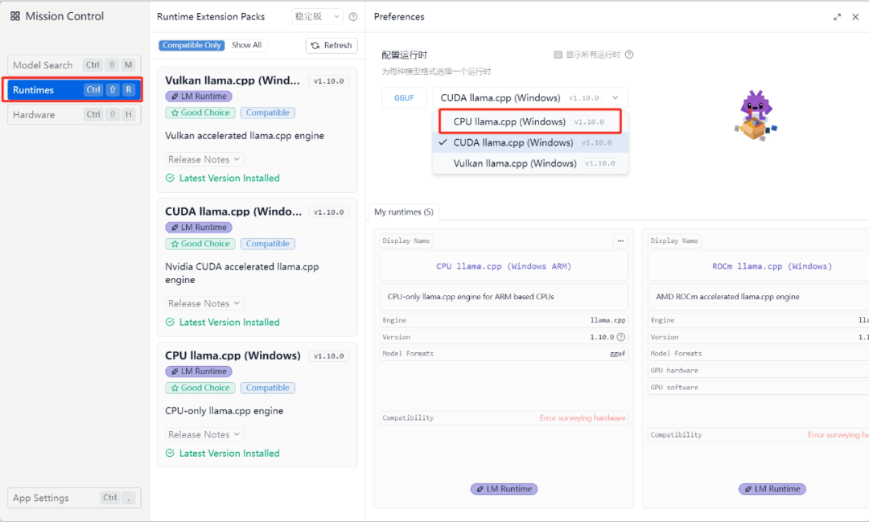Open Model Search in the sidebar
Viewport: 869px width, 522px height.
pos(74,65)
